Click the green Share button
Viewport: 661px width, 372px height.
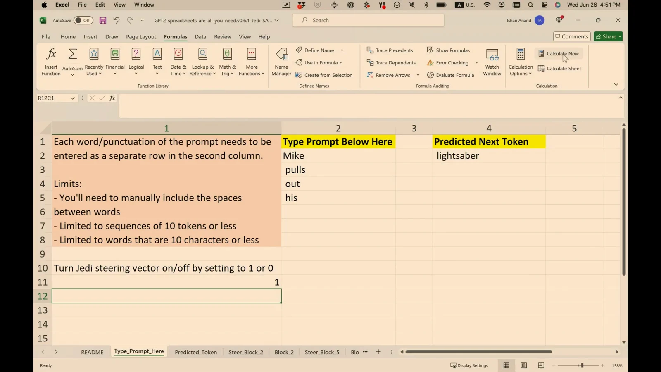[x=609, y=36]
